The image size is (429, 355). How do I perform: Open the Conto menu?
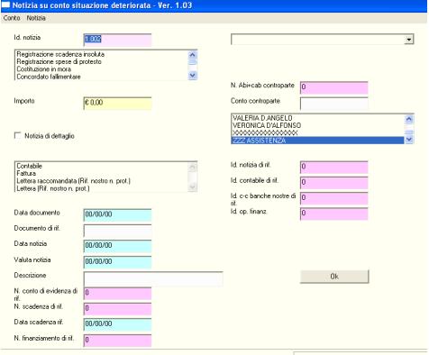[12, 18]
